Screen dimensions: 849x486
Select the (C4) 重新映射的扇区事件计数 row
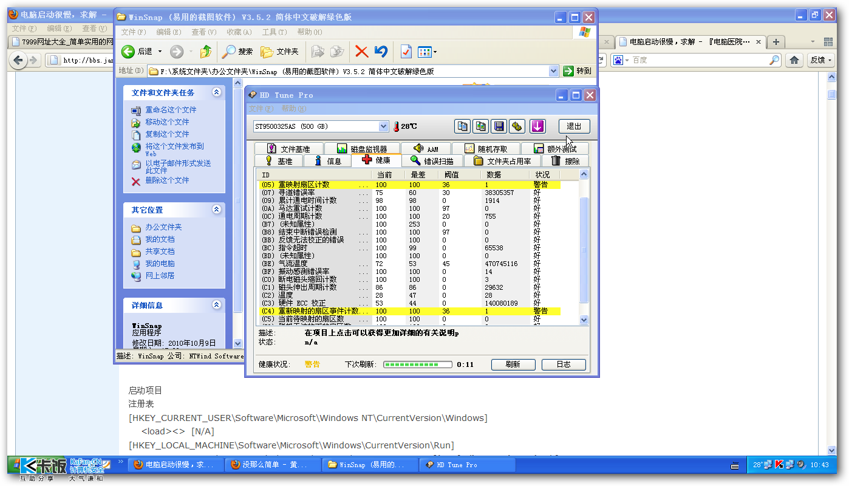point(410,311)
